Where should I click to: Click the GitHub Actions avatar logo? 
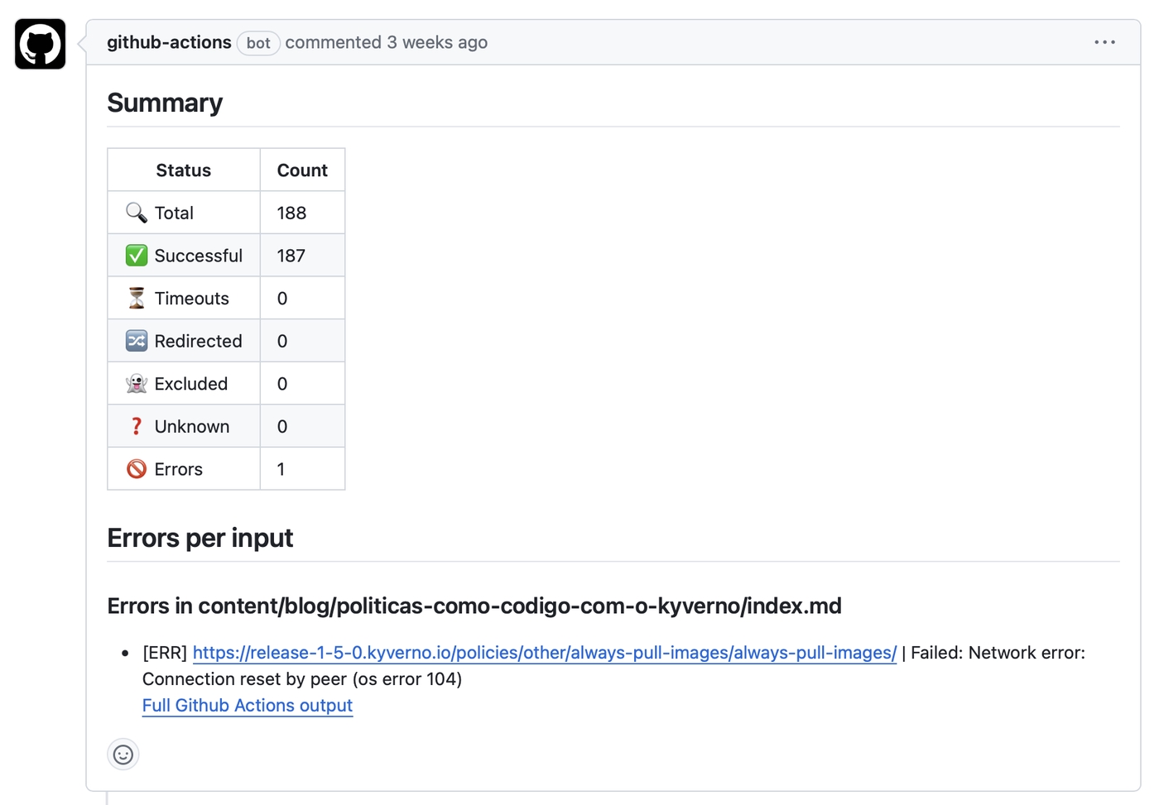[x=40, y=44]
